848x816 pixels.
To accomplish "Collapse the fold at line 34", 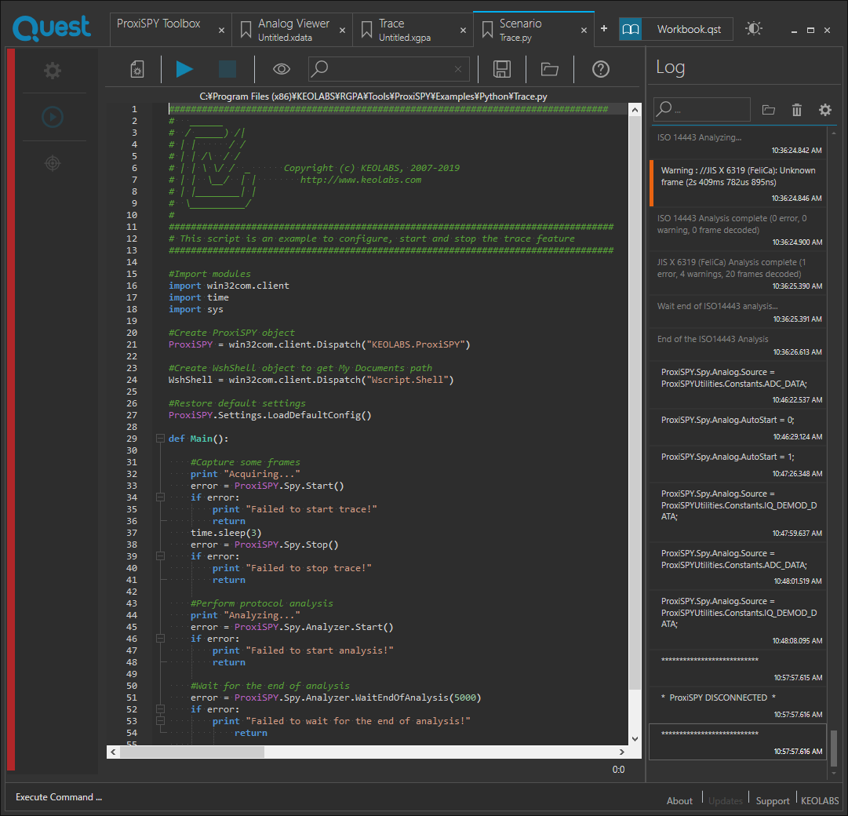I will point(160,497).
